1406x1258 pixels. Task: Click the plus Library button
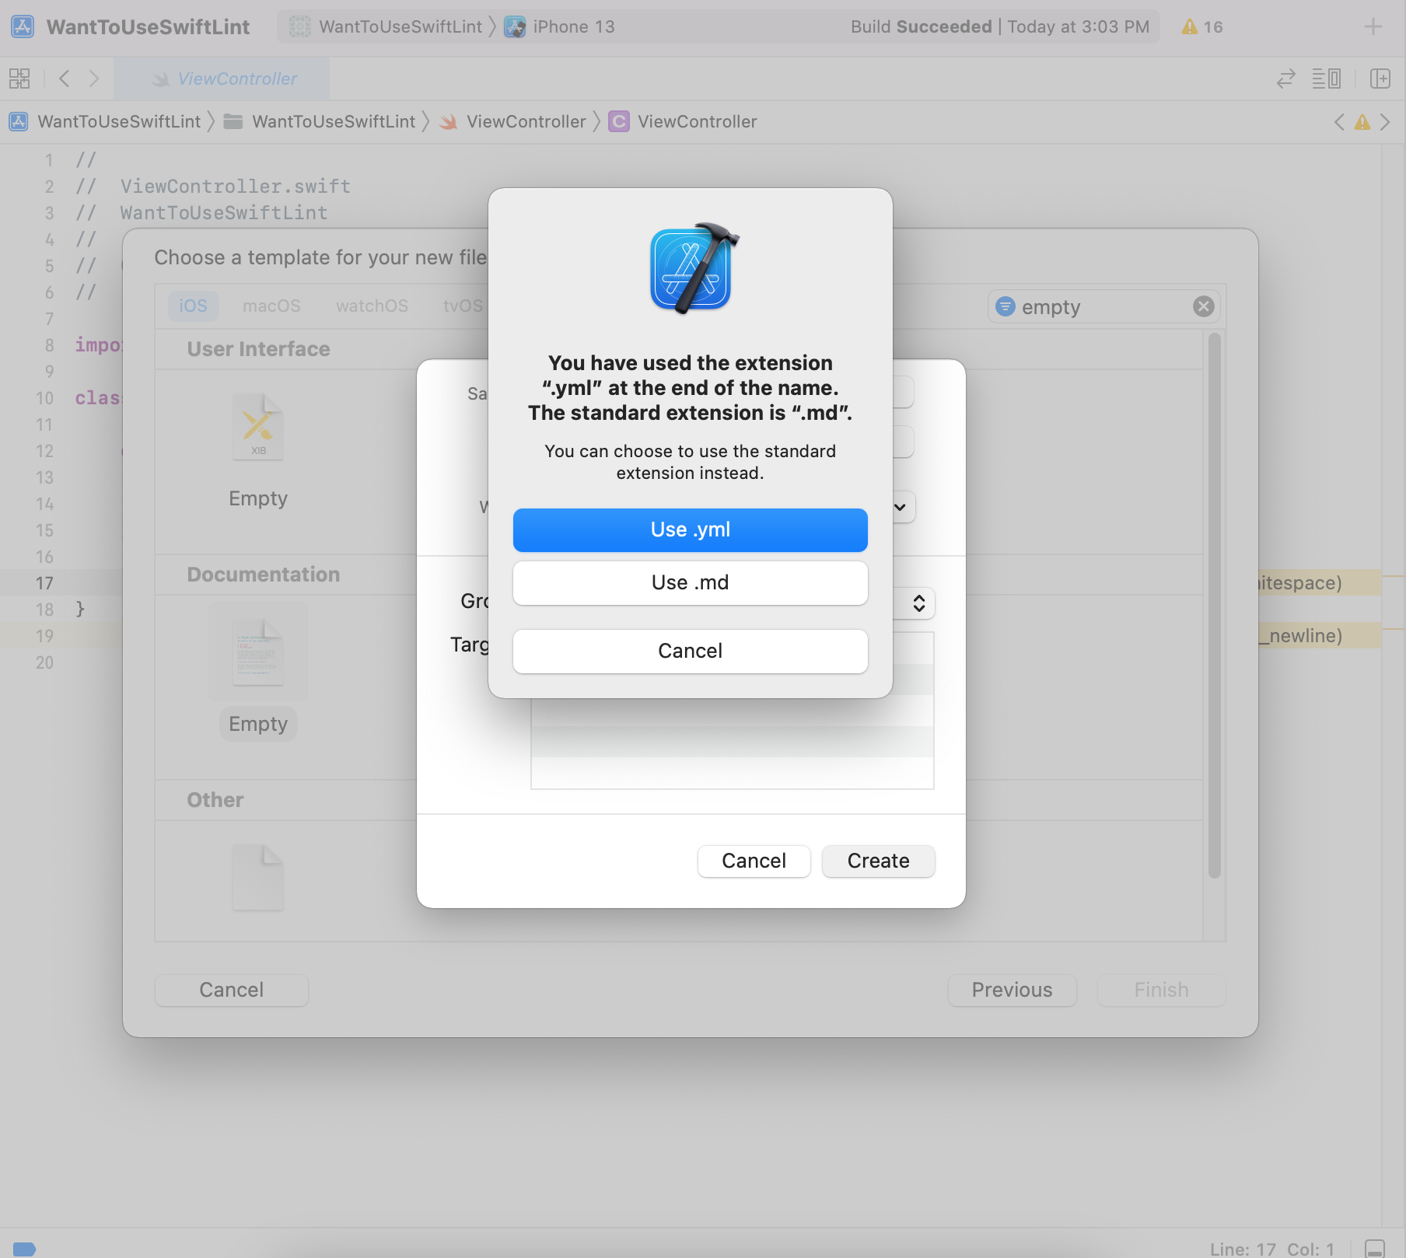point(1373,26)
